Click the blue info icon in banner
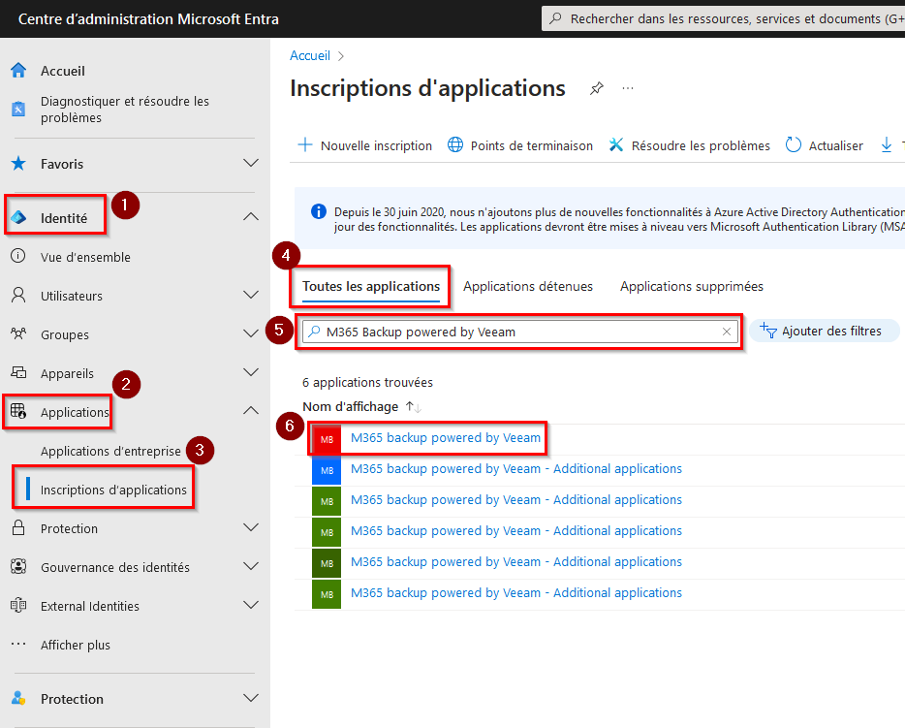The width and height of the screenshot is (905, 728). [x=319, y=211]
